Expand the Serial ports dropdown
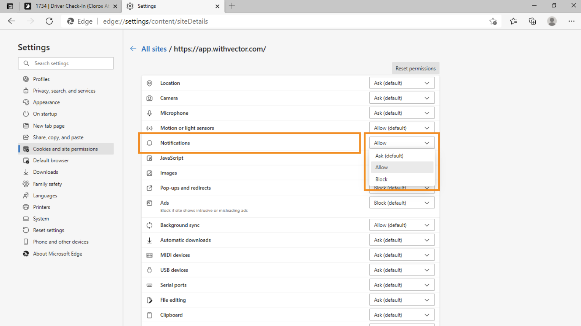This screenshot has height=326, width=581. coord(402,285)
